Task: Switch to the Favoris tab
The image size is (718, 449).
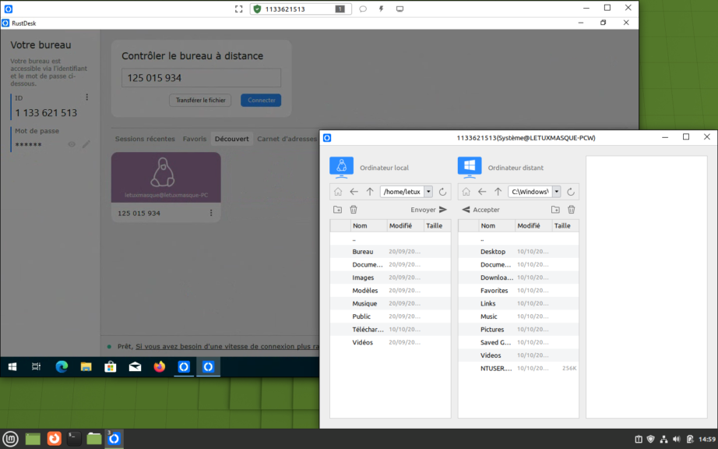Action: (194, 139)
